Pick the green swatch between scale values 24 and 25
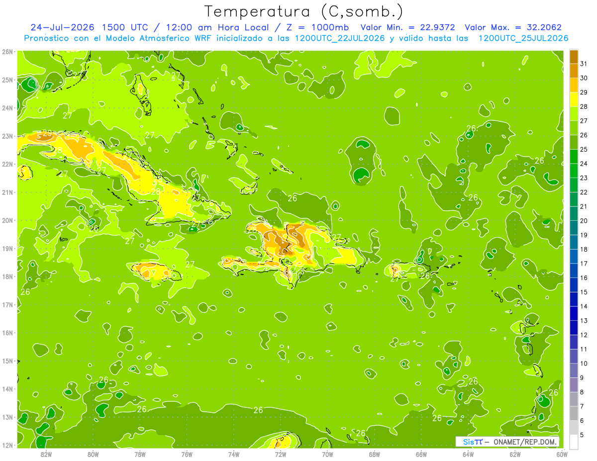 574,157
